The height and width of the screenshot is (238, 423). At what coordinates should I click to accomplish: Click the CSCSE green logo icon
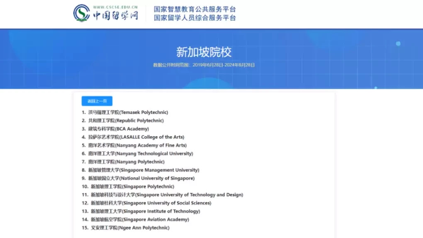tap(81, 13)
